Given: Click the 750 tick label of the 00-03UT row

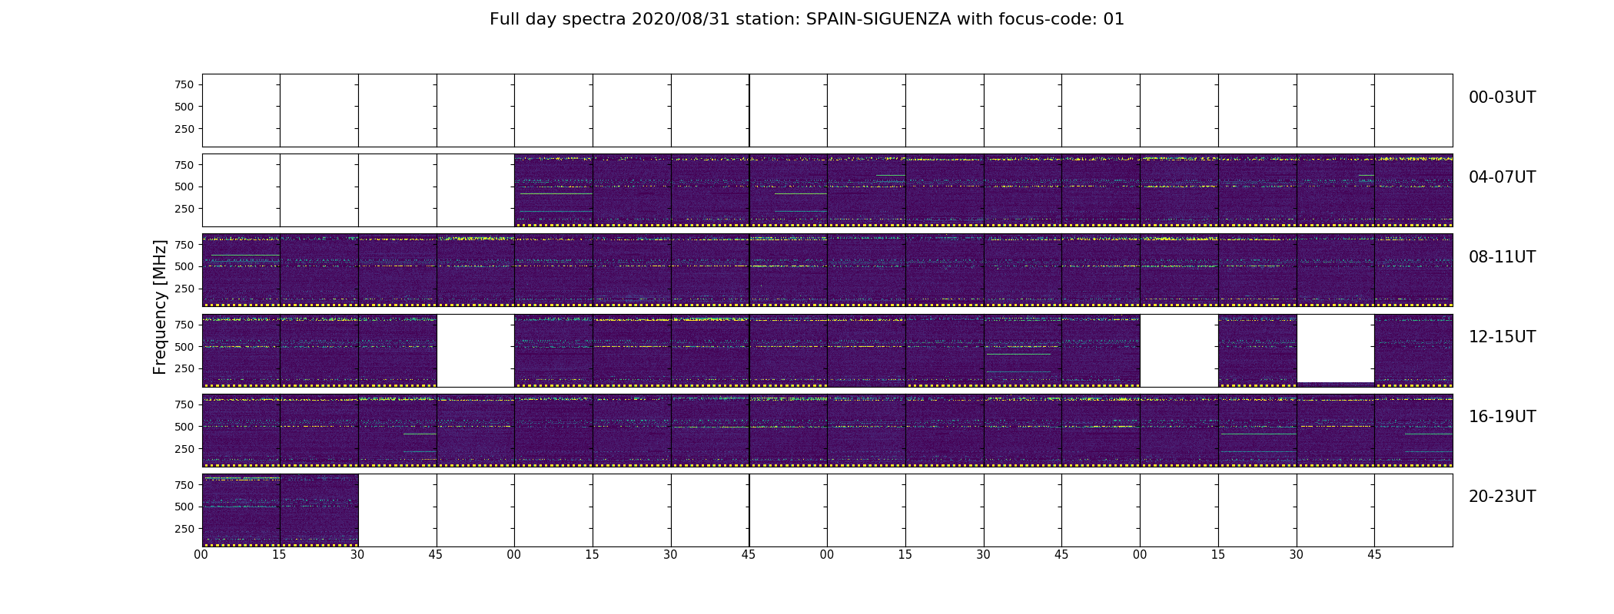Looking at the screenshot, I should pyautogui.click(x=184, y=85).
